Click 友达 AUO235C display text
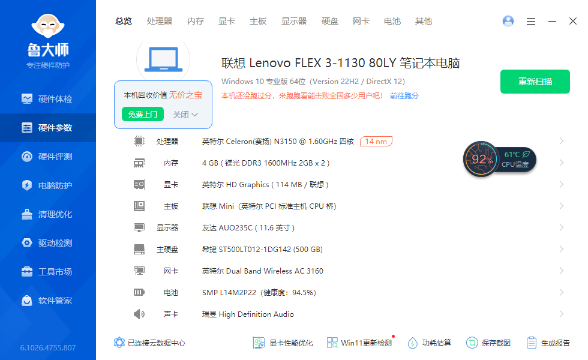Screen dimensions: 588x360 [248, 228]
